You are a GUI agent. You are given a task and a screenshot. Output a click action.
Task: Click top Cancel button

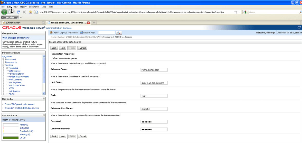coord(82,48)
